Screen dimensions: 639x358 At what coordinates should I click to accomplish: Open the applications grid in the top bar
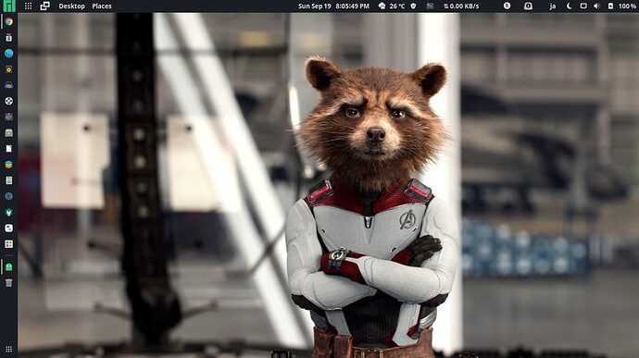click(x=28, y=6)
